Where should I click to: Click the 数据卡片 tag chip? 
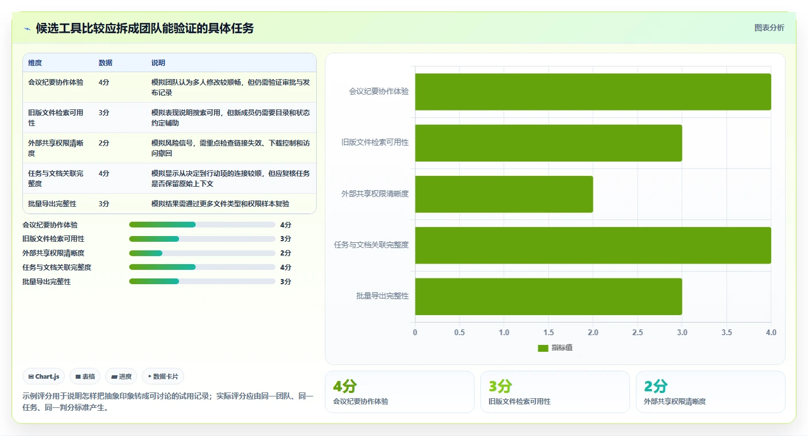point(163,376)
